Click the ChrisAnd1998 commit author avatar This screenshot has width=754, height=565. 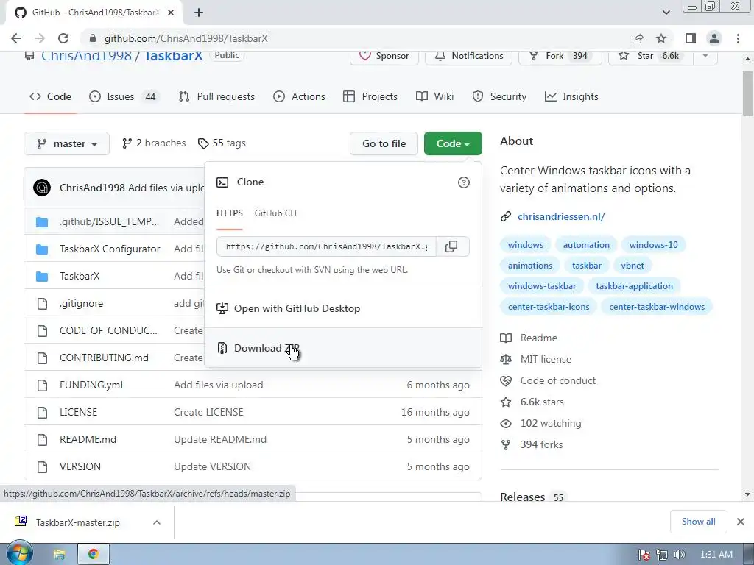pos(42,188)
